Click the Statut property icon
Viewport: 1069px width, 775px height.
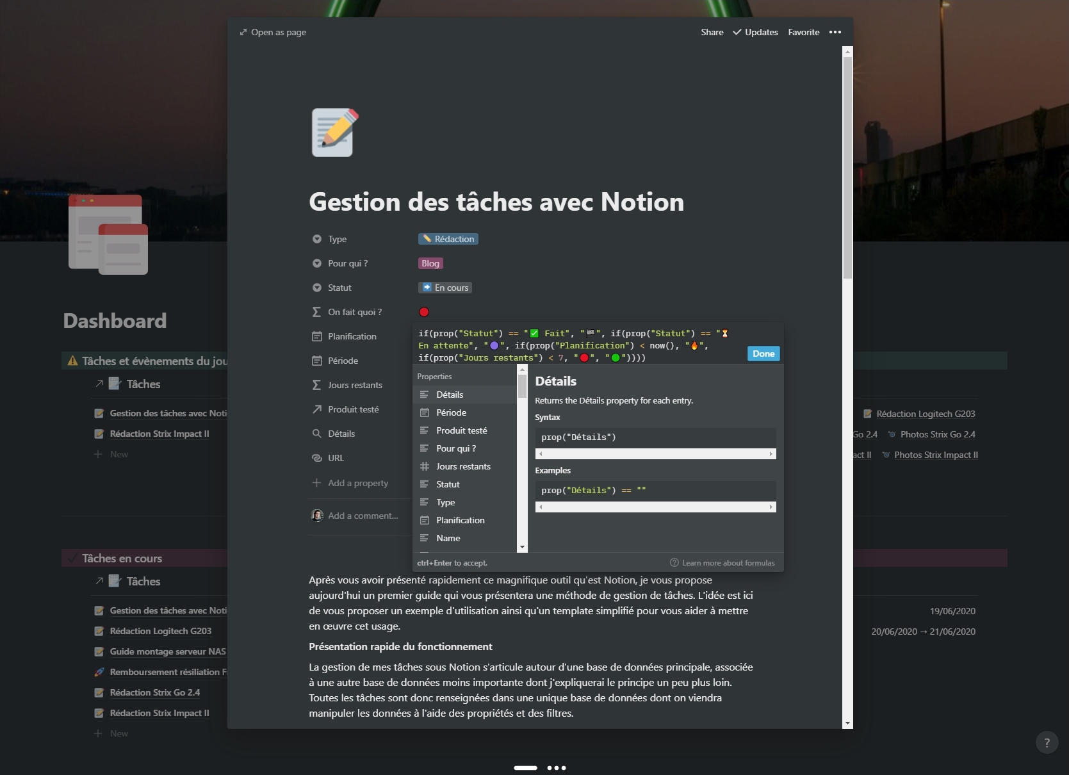pos(316,288)
